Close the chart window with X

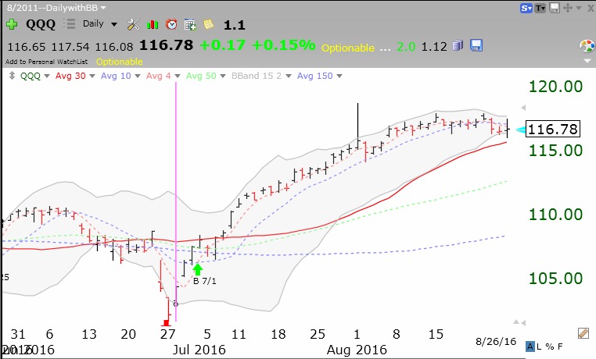click(x=591, y=8)
